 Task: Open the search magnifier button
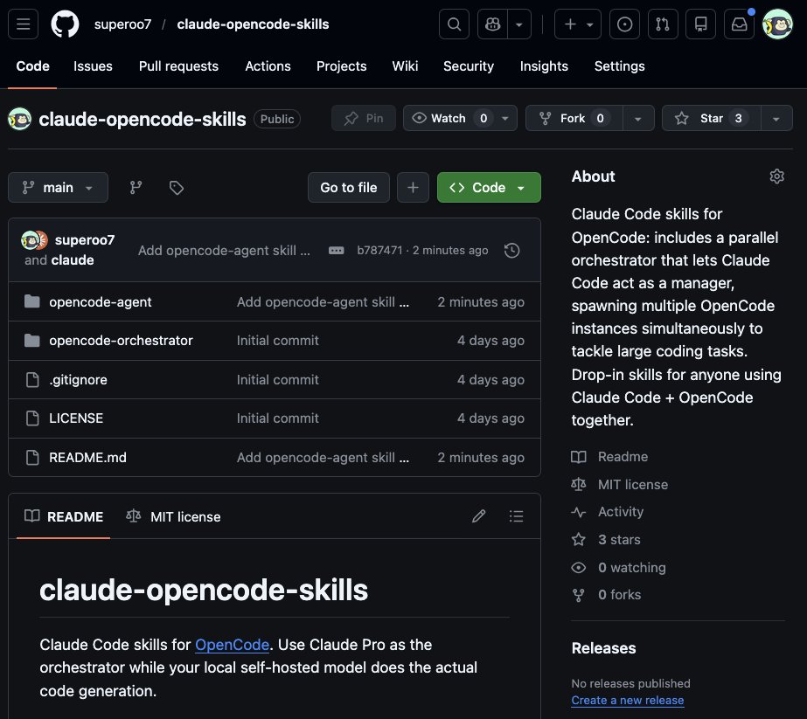coord(454,24)
